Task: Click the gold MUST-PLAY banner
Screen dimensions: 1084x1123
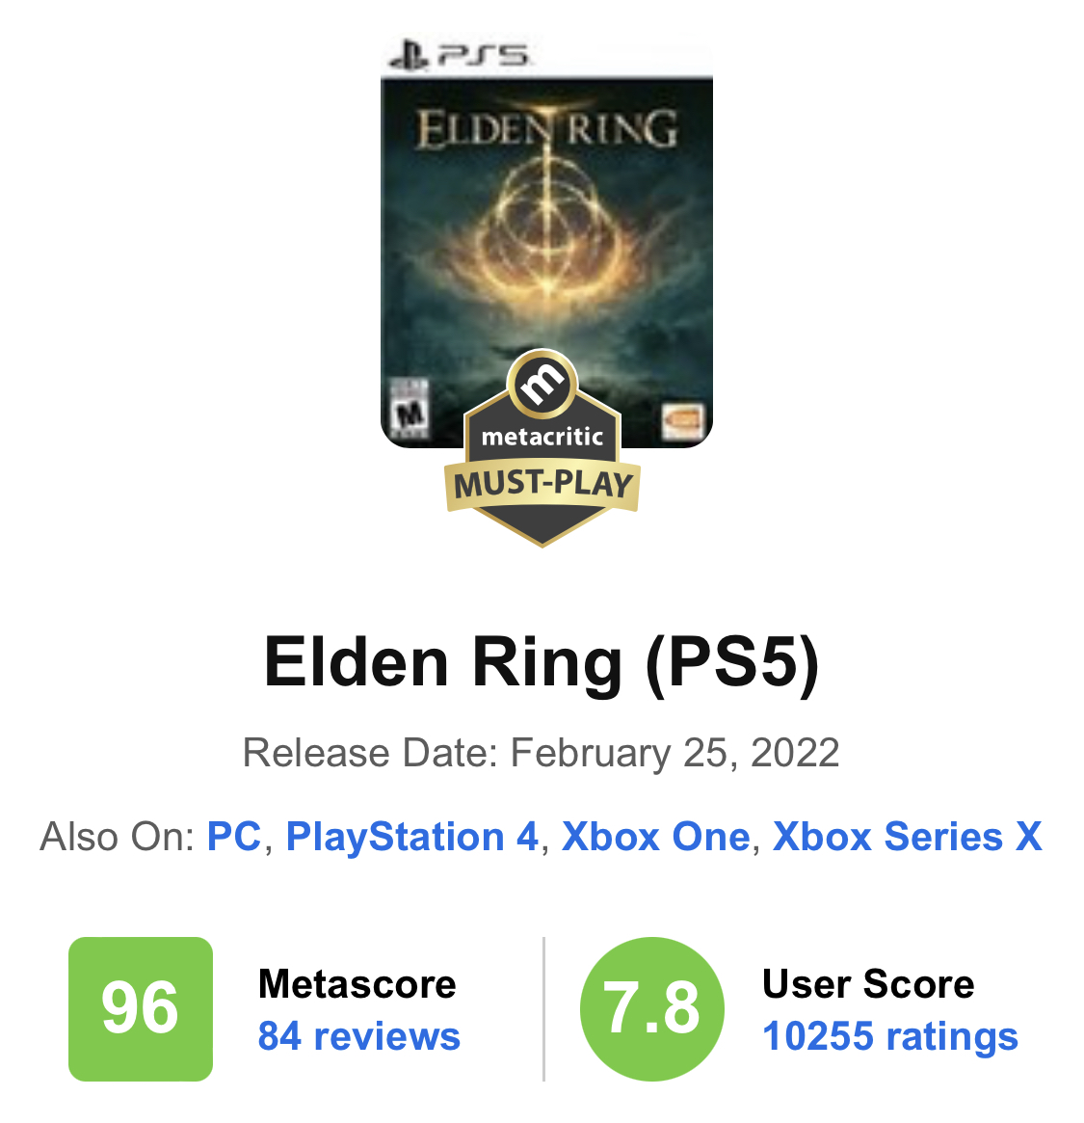Action: pos(542,485)
